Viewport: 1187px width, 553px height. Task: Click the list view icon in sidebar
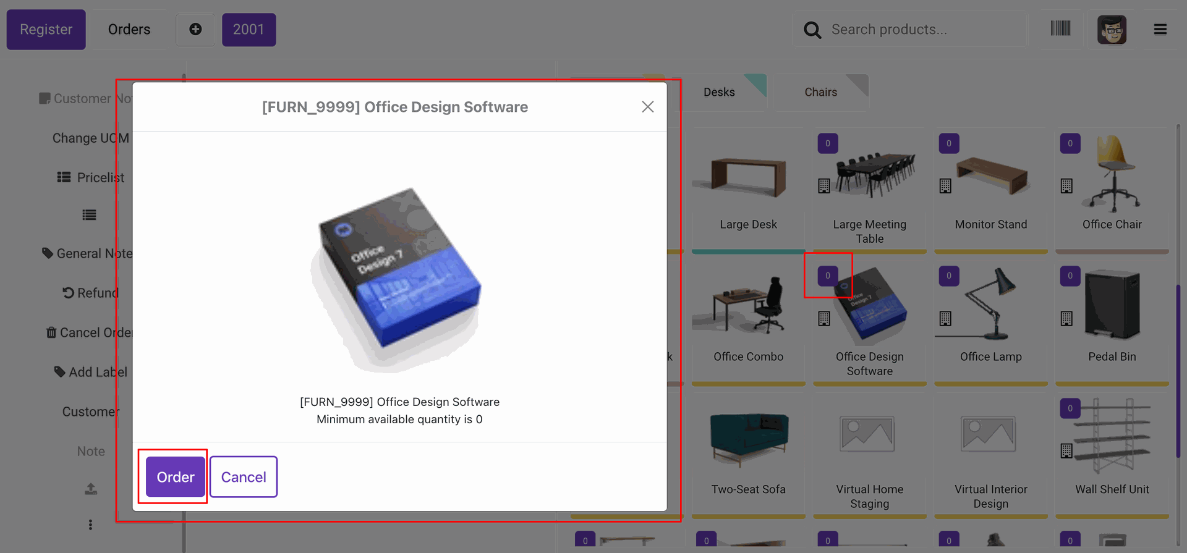(90, 215)
